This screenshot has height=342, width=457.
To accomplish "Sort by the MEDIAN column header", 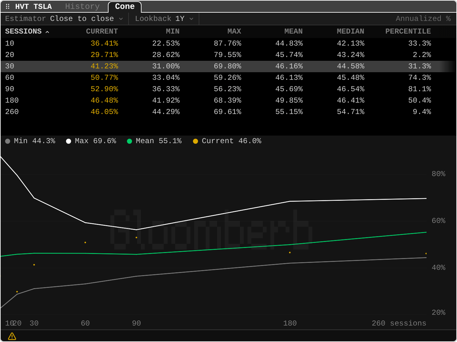I will click(x=350, y=31).
